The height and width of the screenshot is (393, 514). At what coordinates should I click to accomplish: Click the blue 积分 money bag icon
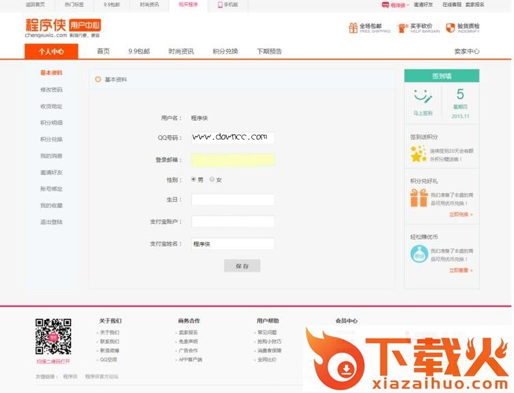pos(418,254)
